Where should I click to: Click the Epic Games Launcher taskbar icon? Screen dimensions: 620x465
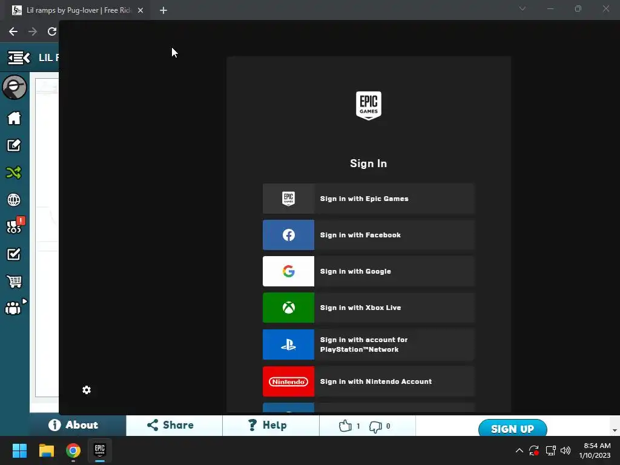[x=100, y=450]
